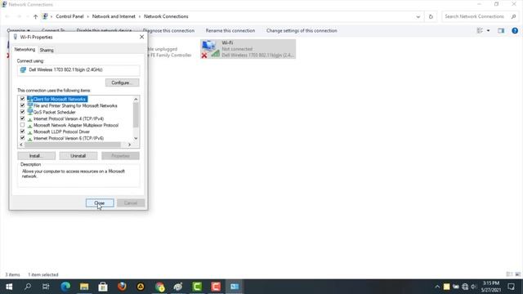Toggle the preview pane icon
The width and height of the screenshot is (523, 294).
click(x=501, y=31)
